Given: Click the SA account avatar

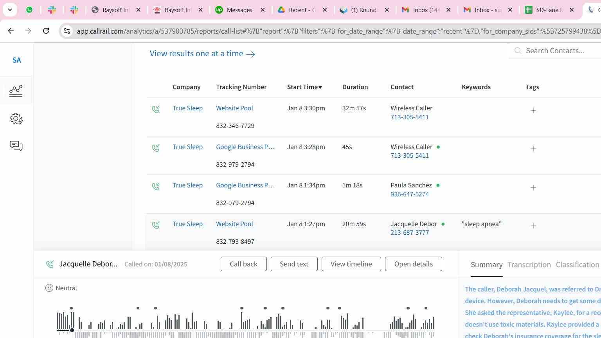Looking at the screenshot, I should point(16,60).
